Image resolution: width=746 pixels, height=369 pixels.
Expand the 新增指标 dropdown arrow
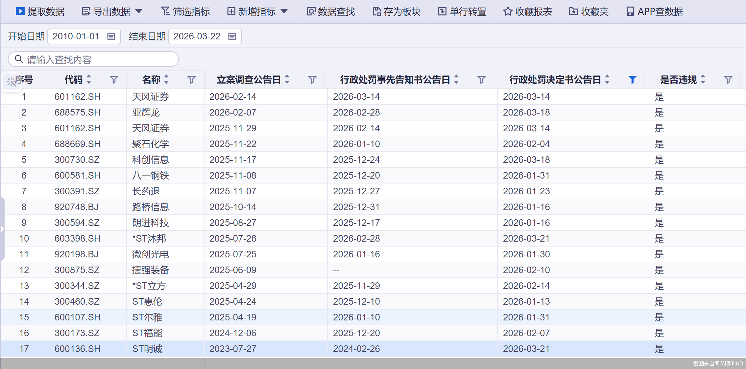[283, 11]
